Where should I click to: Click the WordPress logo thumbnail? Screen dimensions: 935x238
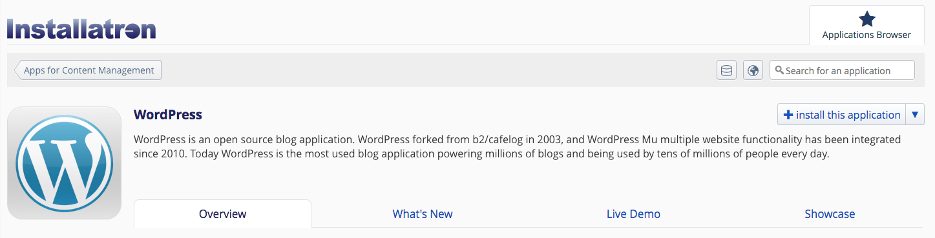click(64, 163)
